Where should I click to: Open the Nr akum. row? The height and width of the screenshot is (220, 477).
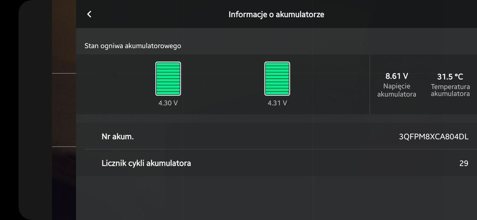tap(277, 137)
